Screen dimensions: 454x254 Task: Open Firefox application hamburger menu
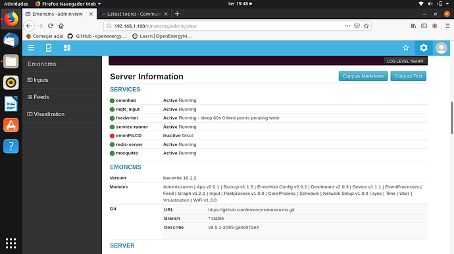click(x=447, y=26)
